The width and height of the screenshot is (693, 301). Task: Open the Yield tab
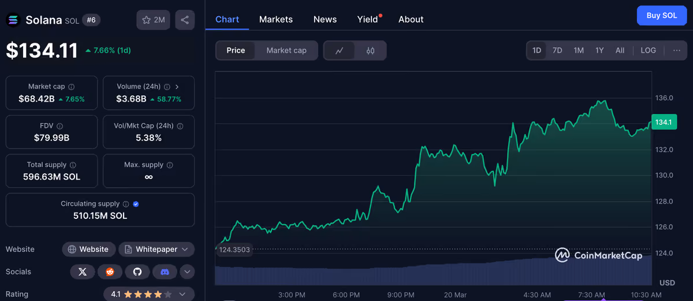pyautogui.click(x=367, y=19)
